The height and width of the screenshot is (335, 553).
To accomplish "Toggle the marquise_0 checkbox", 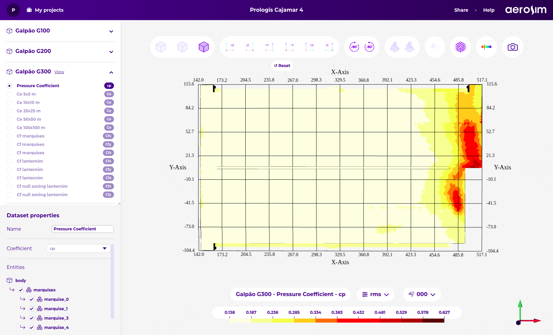I will pos(32,299).
